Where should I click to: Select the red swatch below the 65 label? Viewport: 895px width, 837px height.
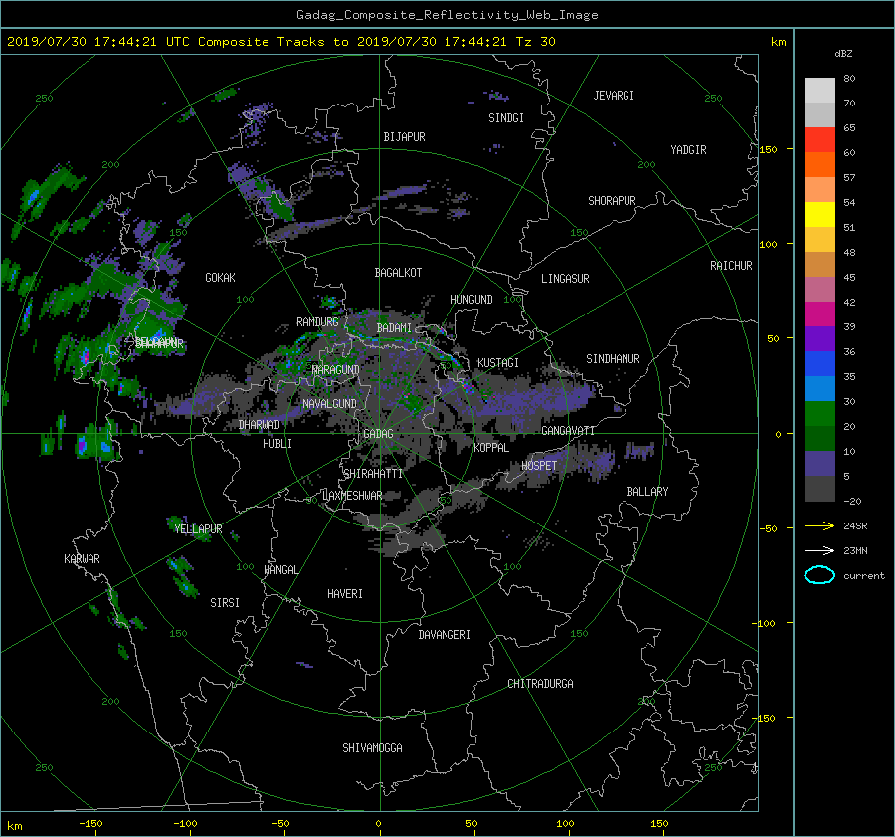[x=819, y=139]
